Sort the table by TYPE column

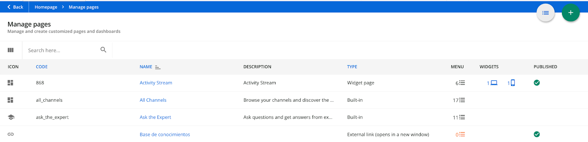[x=352, y=67]
